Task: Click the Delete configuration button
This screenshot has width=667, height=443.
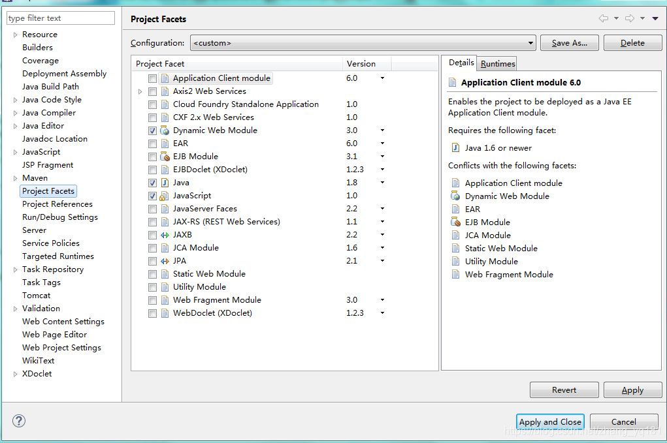Action: 632,43
